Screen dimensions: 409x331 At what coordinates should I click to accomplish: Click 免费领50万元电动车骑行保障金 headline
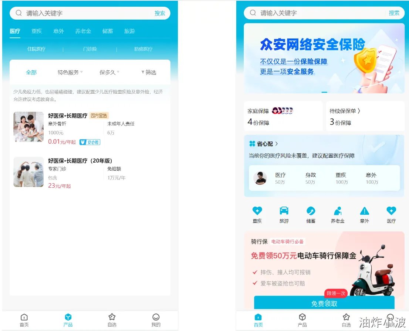303,255
